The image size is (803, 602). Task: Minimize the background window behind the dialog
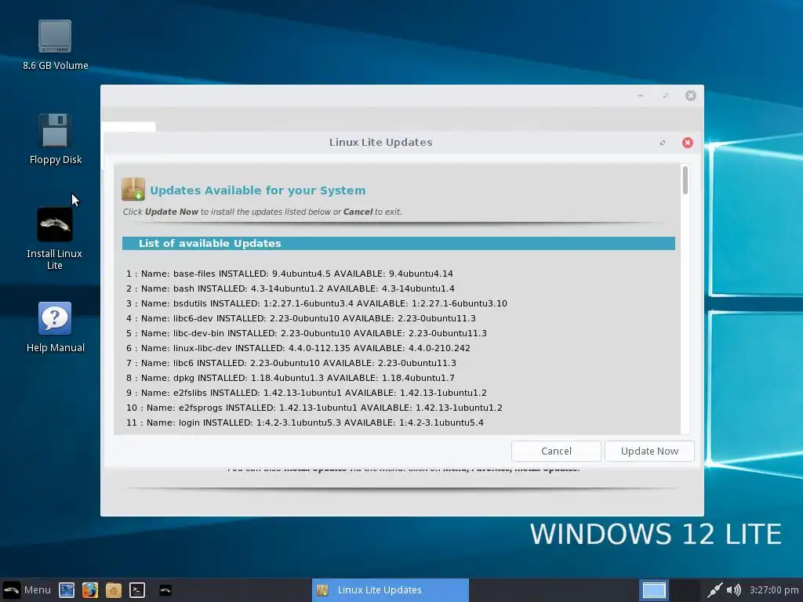[641, 96]
